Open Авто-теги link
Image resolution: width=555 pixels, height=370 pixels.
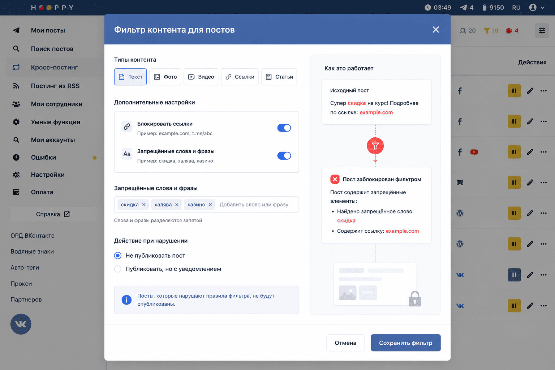tap(25, 268)
